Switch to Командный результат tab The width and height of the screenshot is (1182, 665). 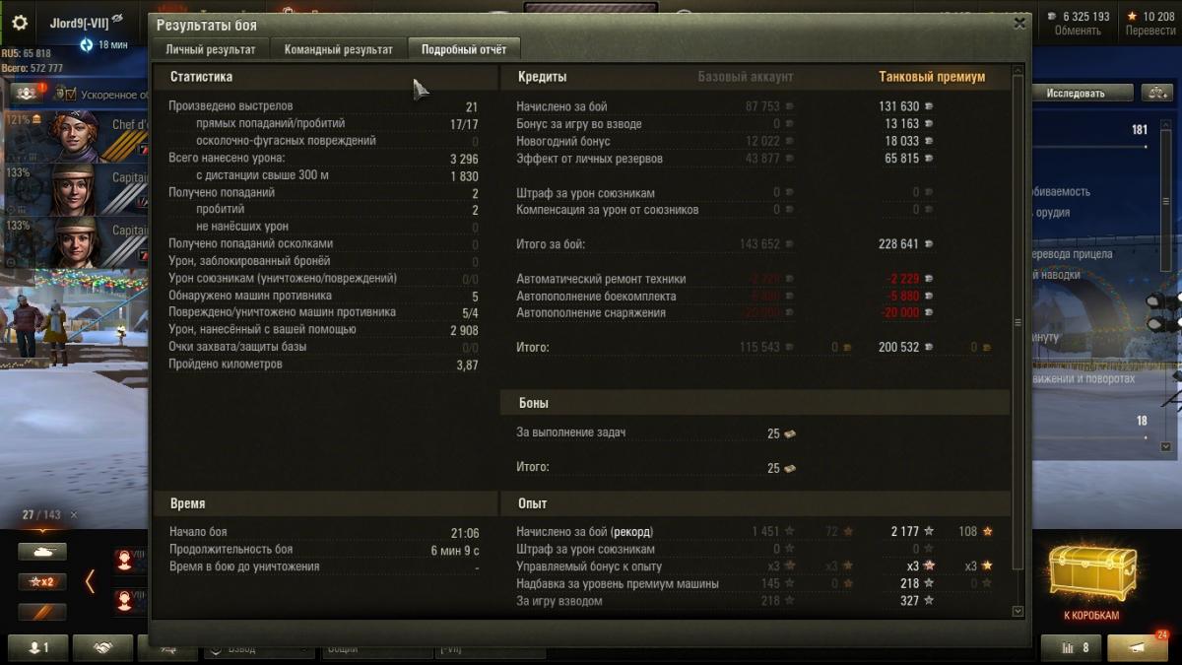pyautogui.click(x=338, y=49)
